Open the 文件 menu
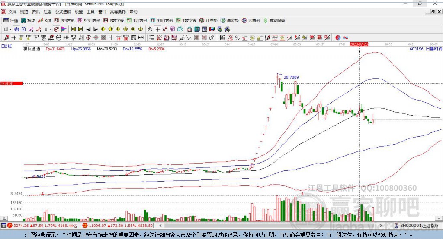This screenshot has height=239, width=443. coord(12,12)
